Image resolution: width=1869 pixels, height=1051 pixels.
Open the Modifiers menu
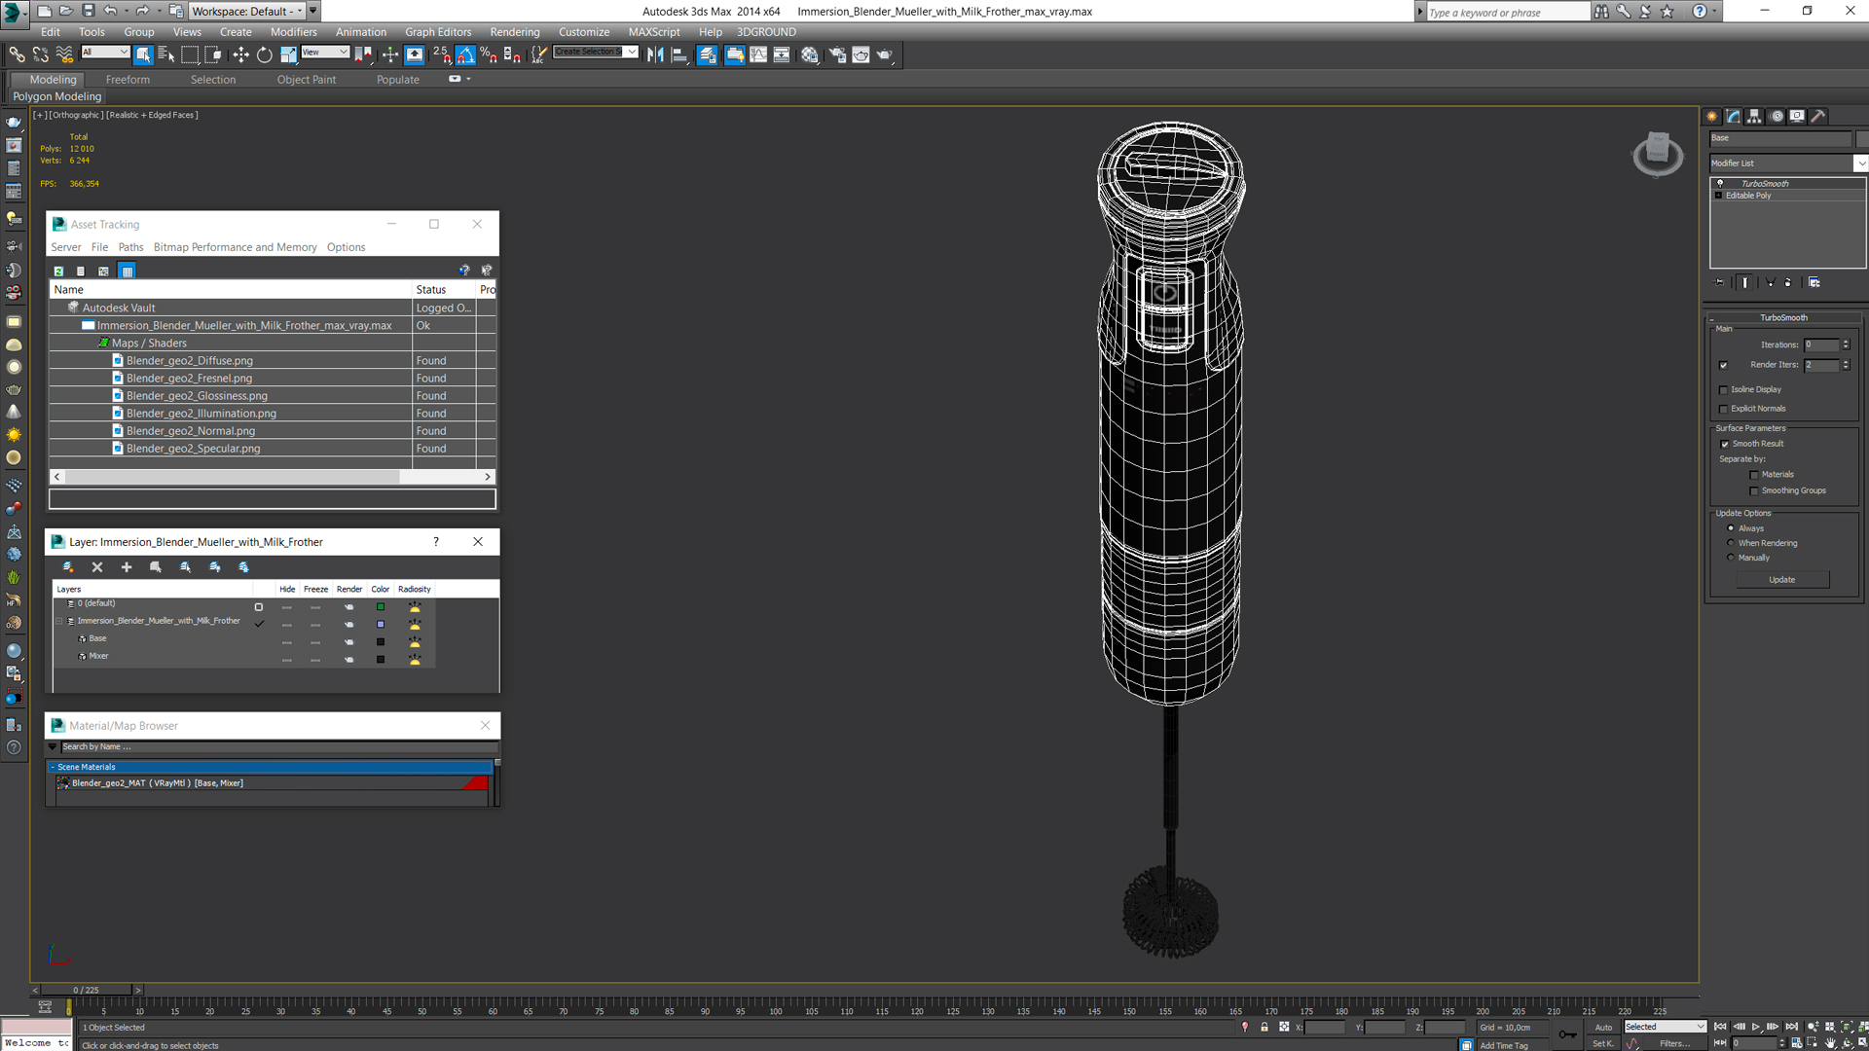(x=293, y=32)
